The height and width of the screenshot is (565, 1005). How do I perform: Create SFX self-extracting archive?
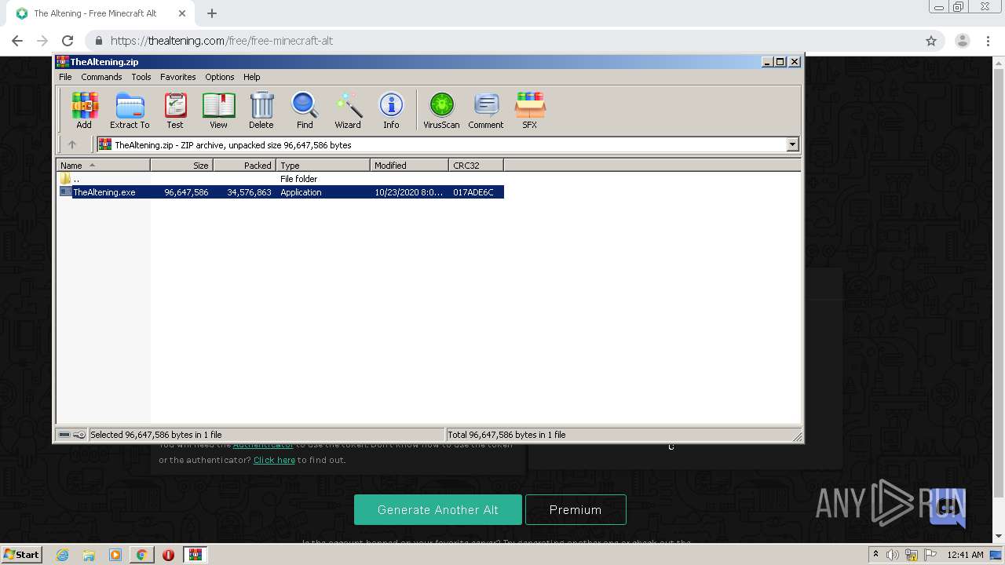pyautogui.click(x=530, y=110)
